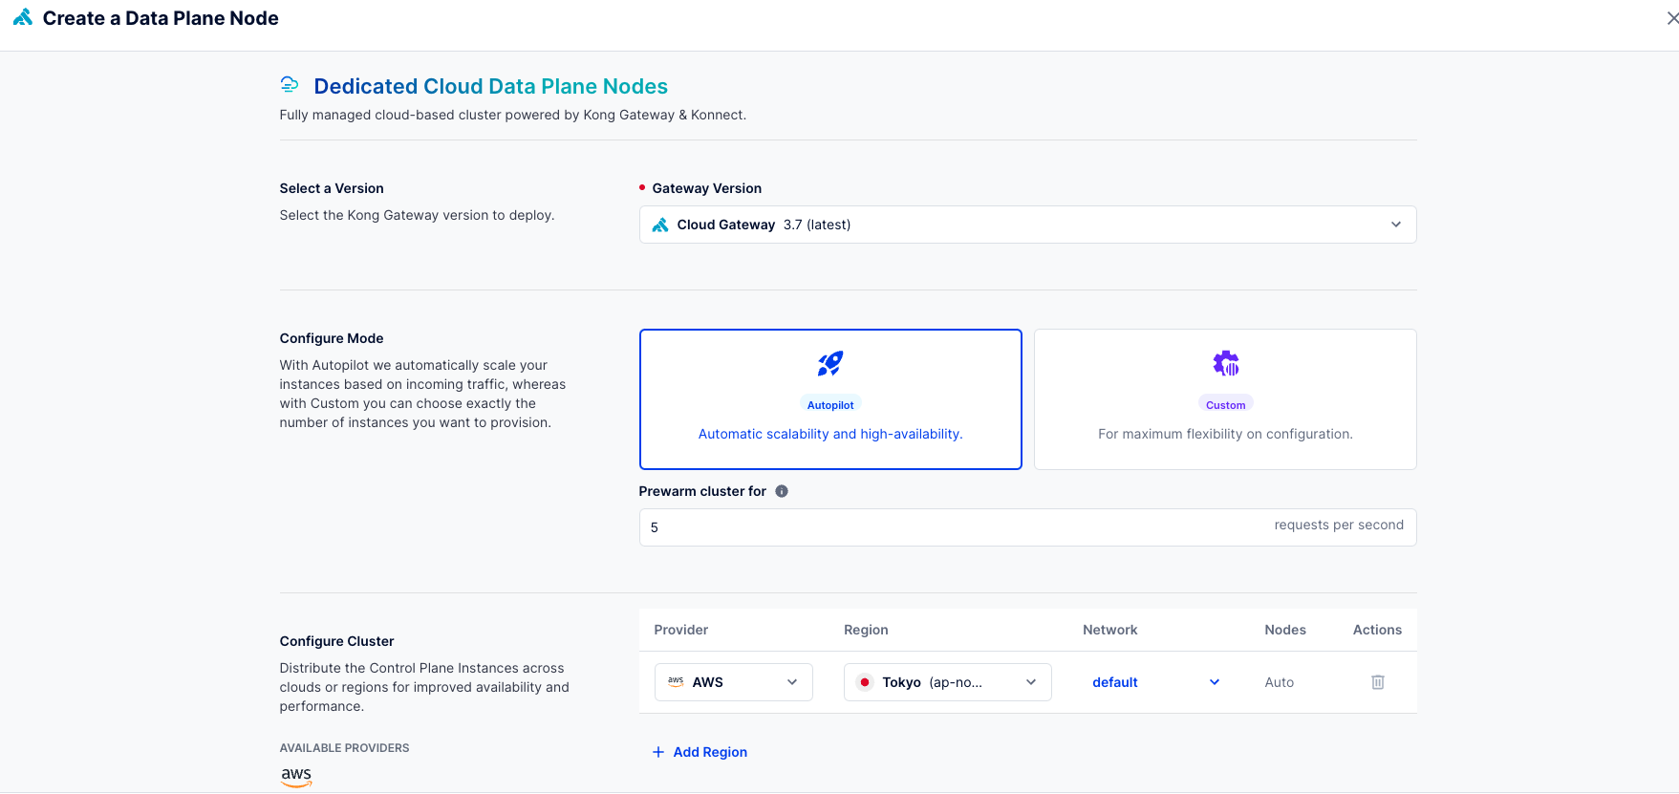Select the Autopilot configure mode card

[830, 399]
